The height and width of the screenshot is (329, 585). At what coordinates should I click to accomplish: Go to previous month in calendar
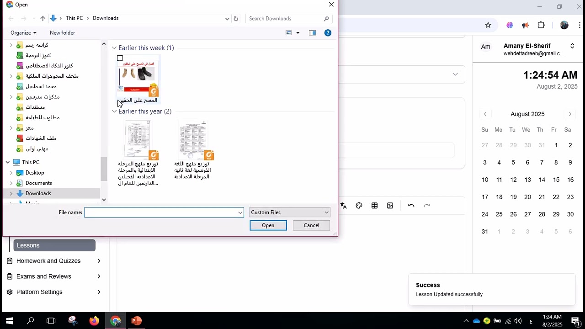485,114
